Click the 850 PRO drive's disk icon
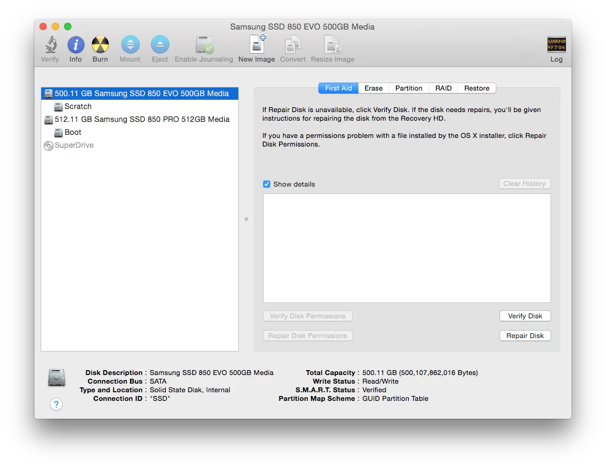Image resolution: width=606 pixels, height=468 pixels. click(x=48, y=120)
